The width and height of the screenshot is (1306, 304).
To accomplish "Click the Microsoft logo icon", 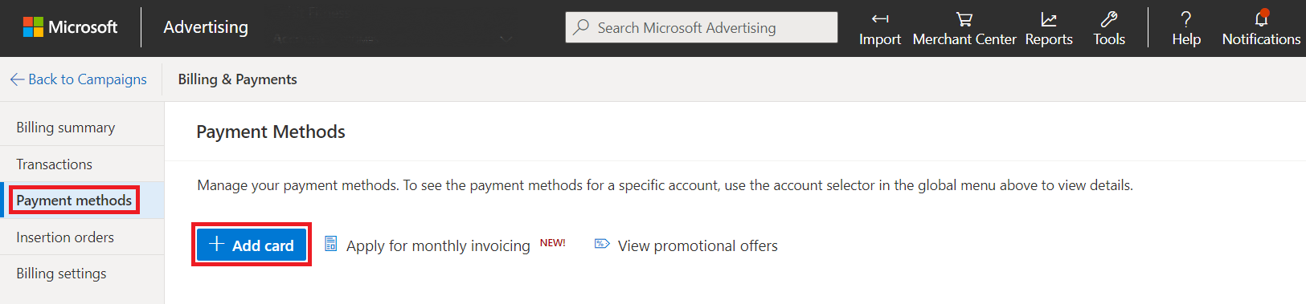I will point(33,27).
